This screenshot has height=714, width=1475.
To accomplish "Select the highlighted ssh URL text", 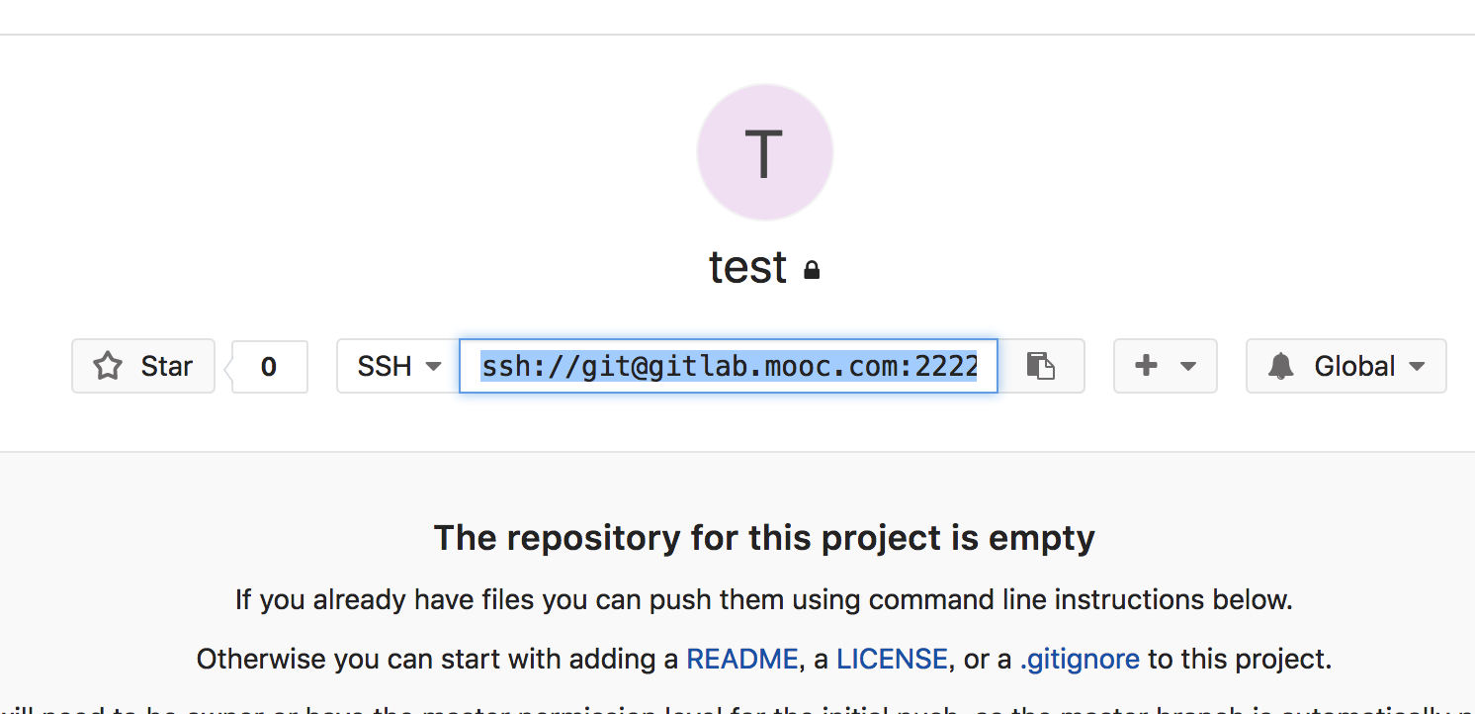I will [728, 366].
